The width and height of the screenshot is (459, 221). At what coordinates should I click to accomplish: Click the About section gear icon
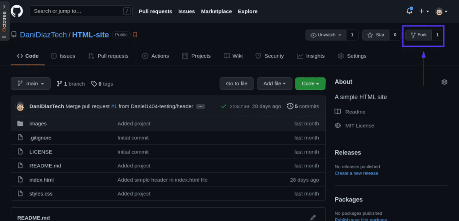pos(444,82)
